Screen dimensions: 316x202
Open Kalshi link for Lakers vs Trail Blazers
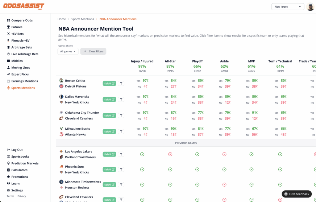pyautogui.click(x=110, y=154)
